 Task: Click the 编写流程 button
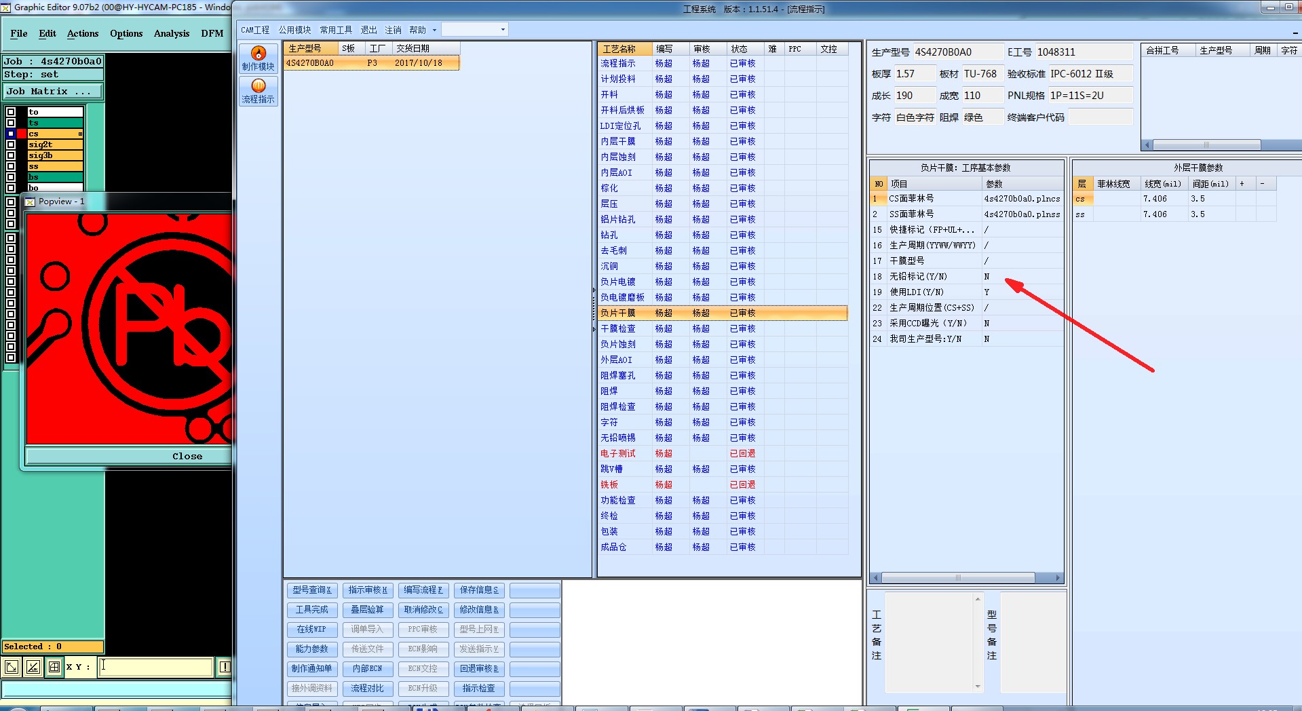click(x=423, y=590)
